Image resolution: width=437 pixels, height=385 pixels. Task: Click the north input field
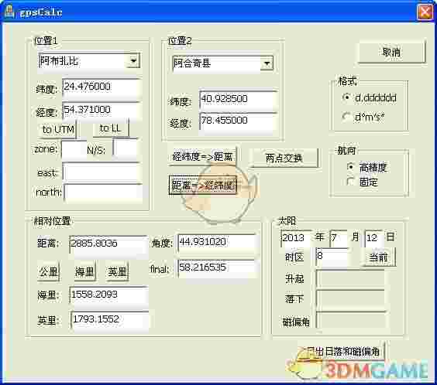pyautogui.click(x=103, y=192)
